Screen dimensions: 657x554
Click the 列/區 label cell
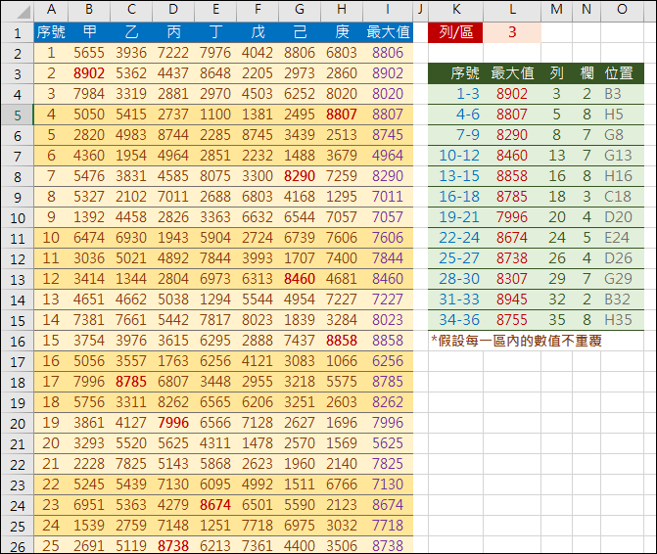455,32
